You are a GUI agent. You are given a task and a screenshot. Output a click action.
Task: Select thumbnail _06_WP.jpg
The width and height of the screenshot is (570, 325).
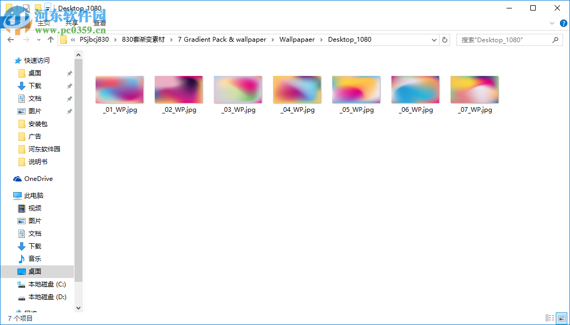(x=416, y=89)
